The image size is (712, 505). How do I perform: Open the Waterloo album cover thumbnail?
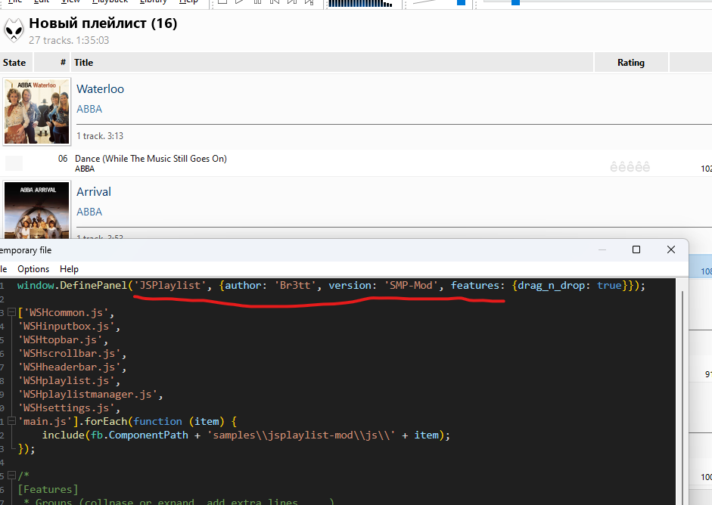point(37,111)
